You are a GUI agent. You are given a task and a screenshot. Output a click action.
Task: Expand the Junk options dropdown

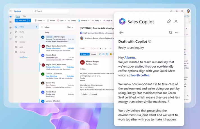coord(65,21)
